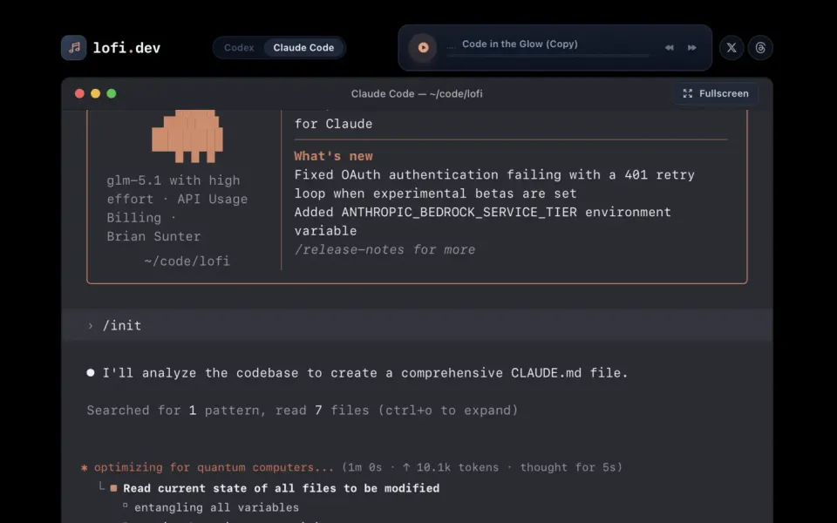Click the 'Claude Code — ~/code/lofi' window title
Screen dimensions: 837x523
pos(417,93)
